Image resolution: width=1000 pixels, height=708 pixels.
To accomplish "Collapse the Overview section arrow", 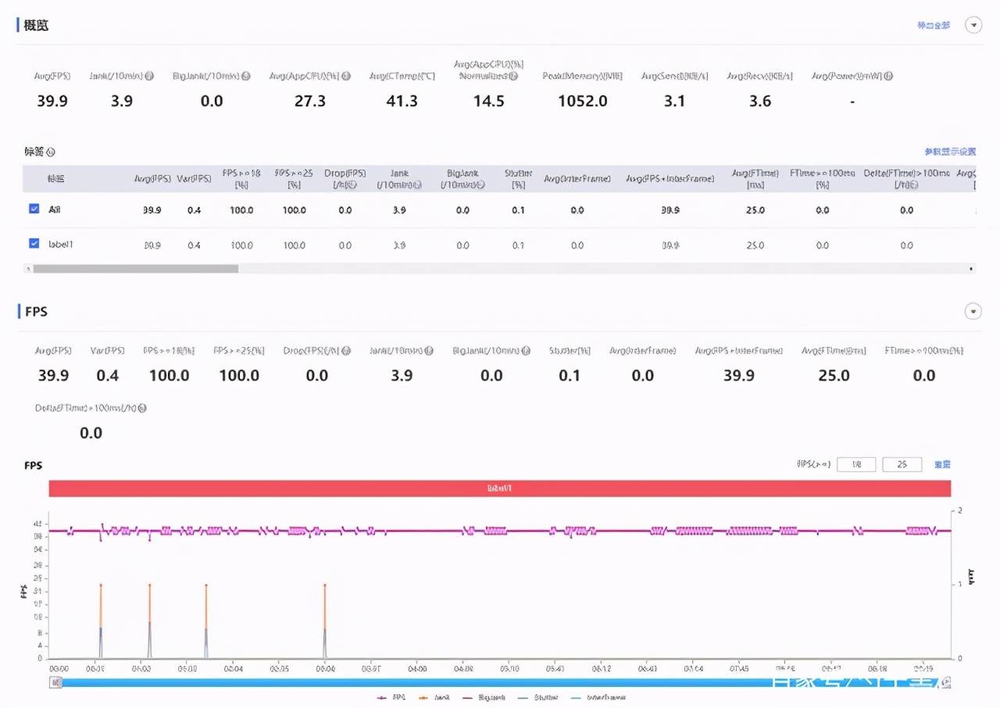I will click(973, 25).
